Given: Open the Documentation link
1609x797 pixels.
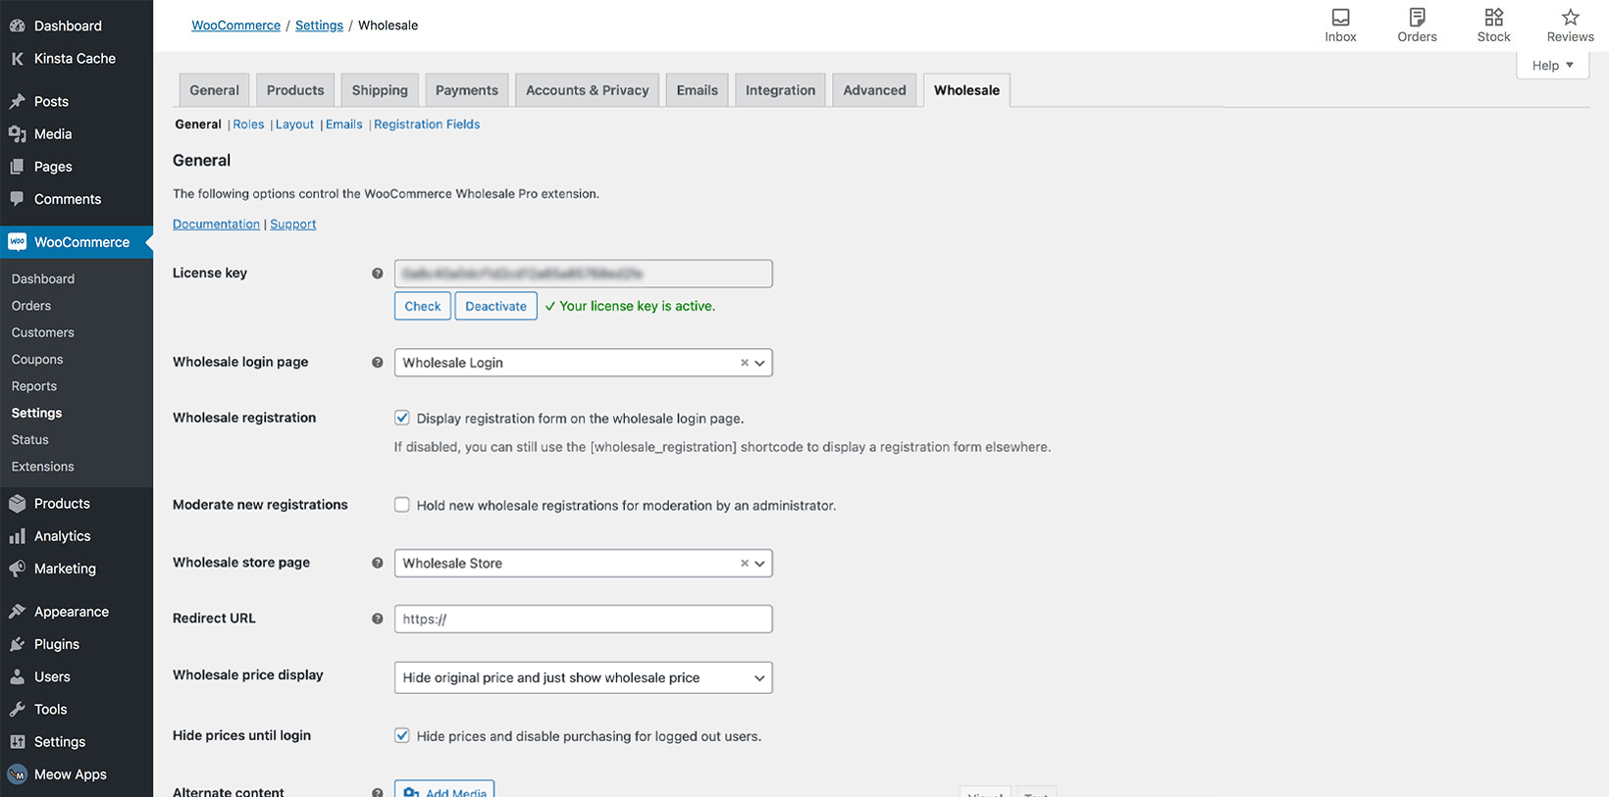Looking at the screenshot, I should (x=216, y=224).
